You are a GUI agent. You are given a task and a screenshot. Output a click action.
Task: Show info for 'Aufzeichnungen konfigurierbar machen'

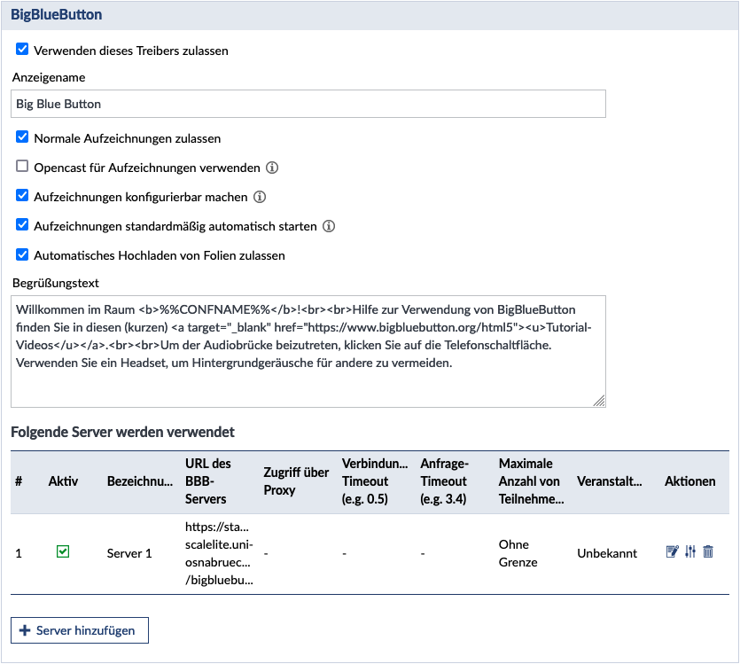[260, 197]
